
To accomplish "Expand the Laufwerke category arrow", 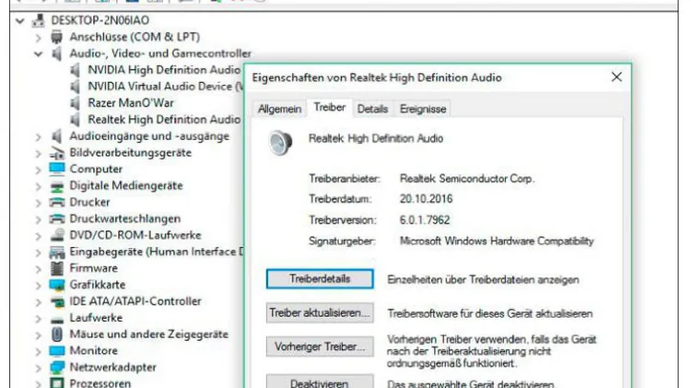I will (39, 319).
